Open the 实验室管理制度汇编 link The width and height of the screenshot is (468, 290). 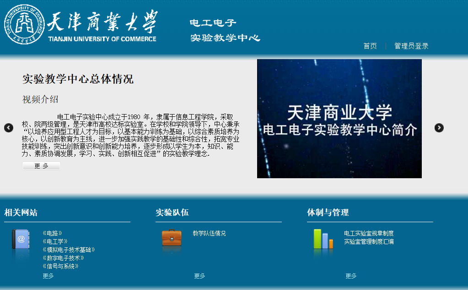click(x=369, y=241)
